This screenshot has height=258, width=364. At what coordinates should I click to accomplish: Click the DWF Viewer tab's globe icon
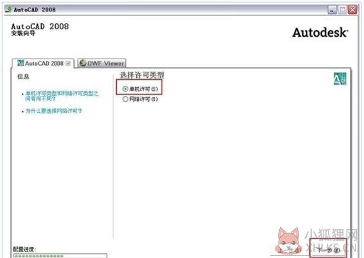point(83,63)
